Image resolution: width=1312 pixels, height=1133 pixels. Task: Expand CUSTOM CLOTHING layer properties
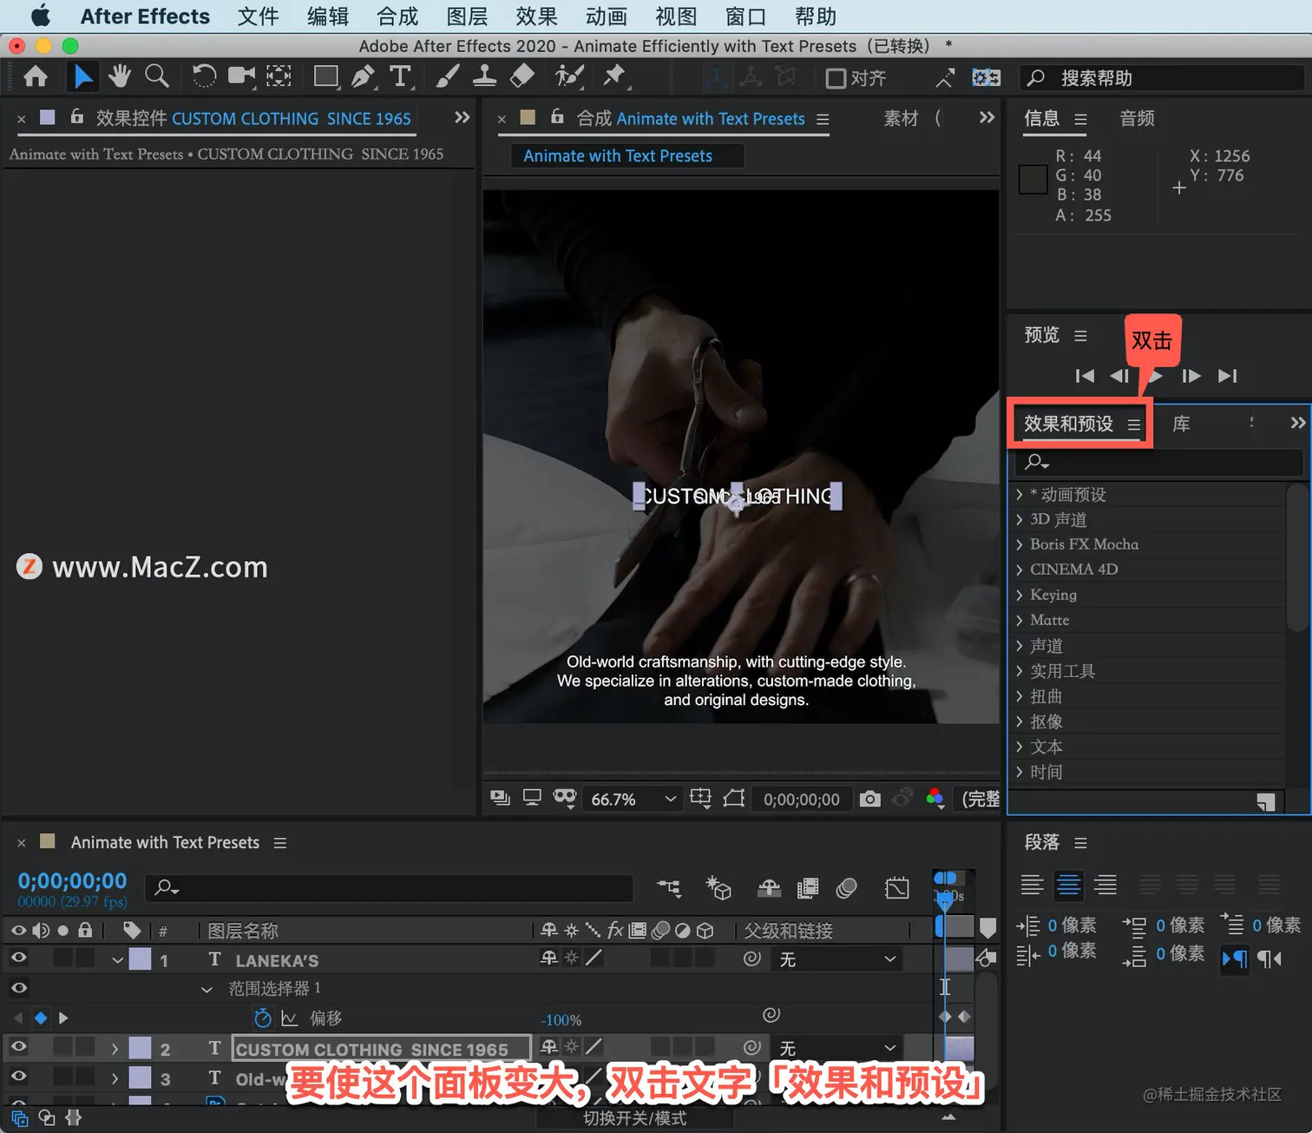(x=115, y=1049)
